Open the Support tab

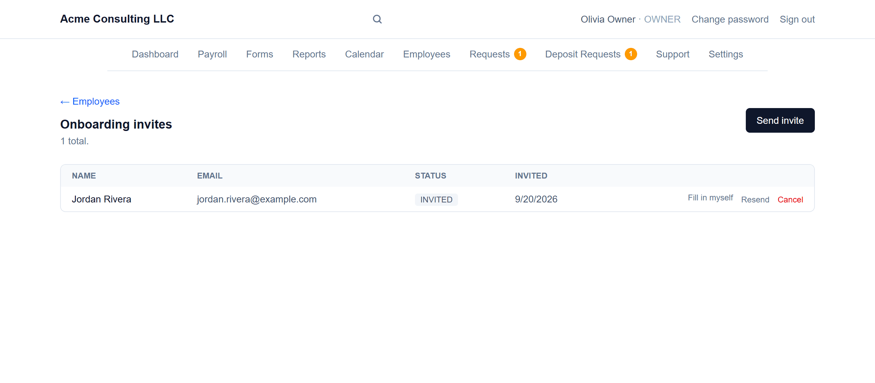coord(673,54)
